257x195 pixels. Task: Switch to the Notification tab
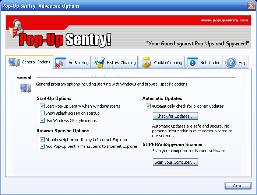click(204, 62)
